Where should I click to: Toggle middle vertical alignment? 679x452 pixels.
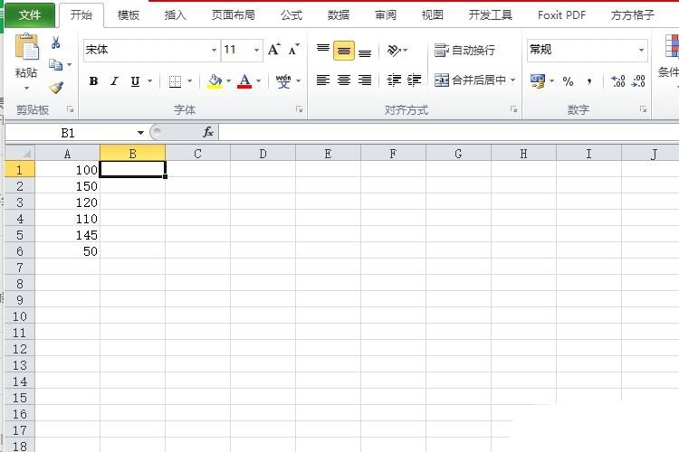(x=344, y=51)
